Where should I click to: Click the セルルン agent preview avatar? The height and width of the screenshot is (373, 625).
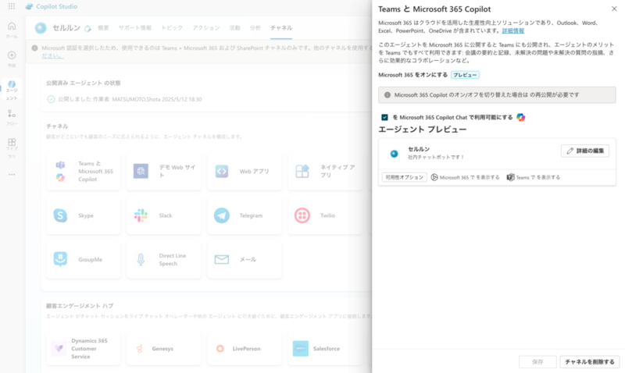(394, 154)
